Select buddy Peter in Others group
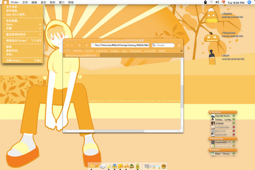Screen dimensions: 255x170 click(223, 154)
